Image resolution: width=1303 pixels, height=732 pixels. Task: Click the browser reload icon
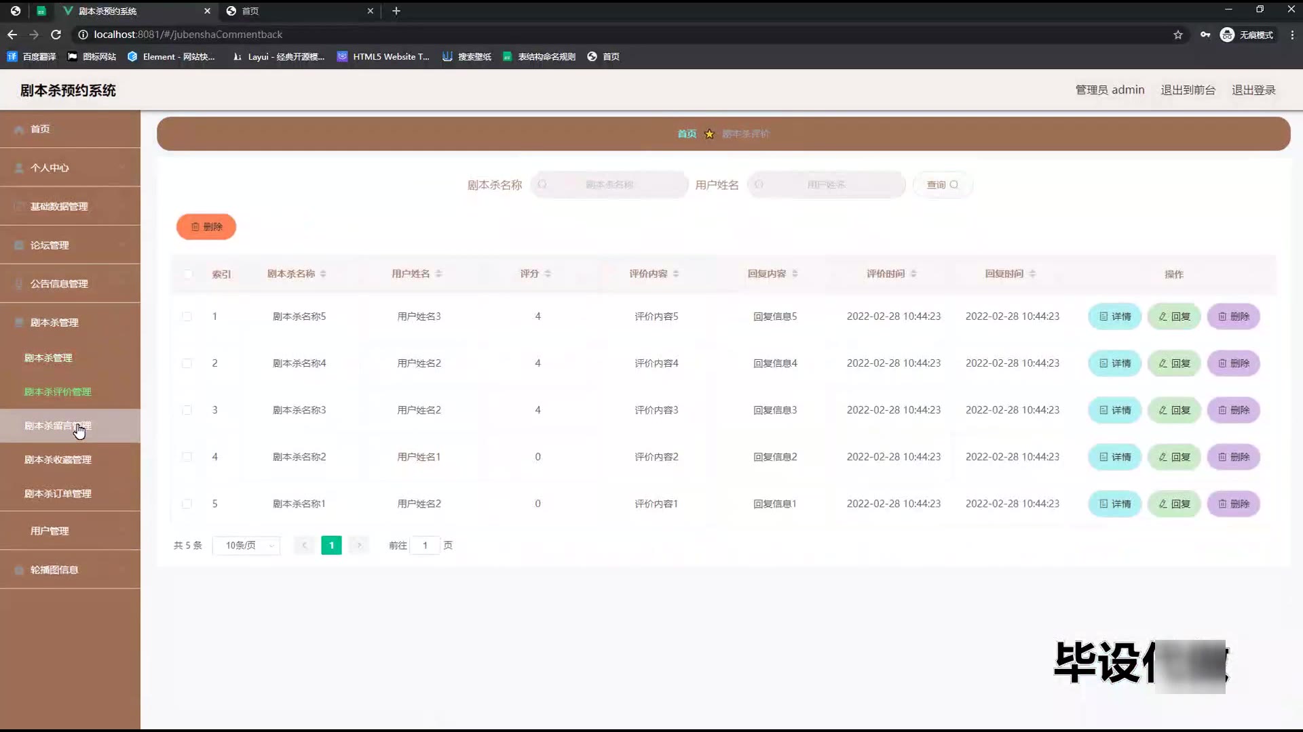[56, 35]
